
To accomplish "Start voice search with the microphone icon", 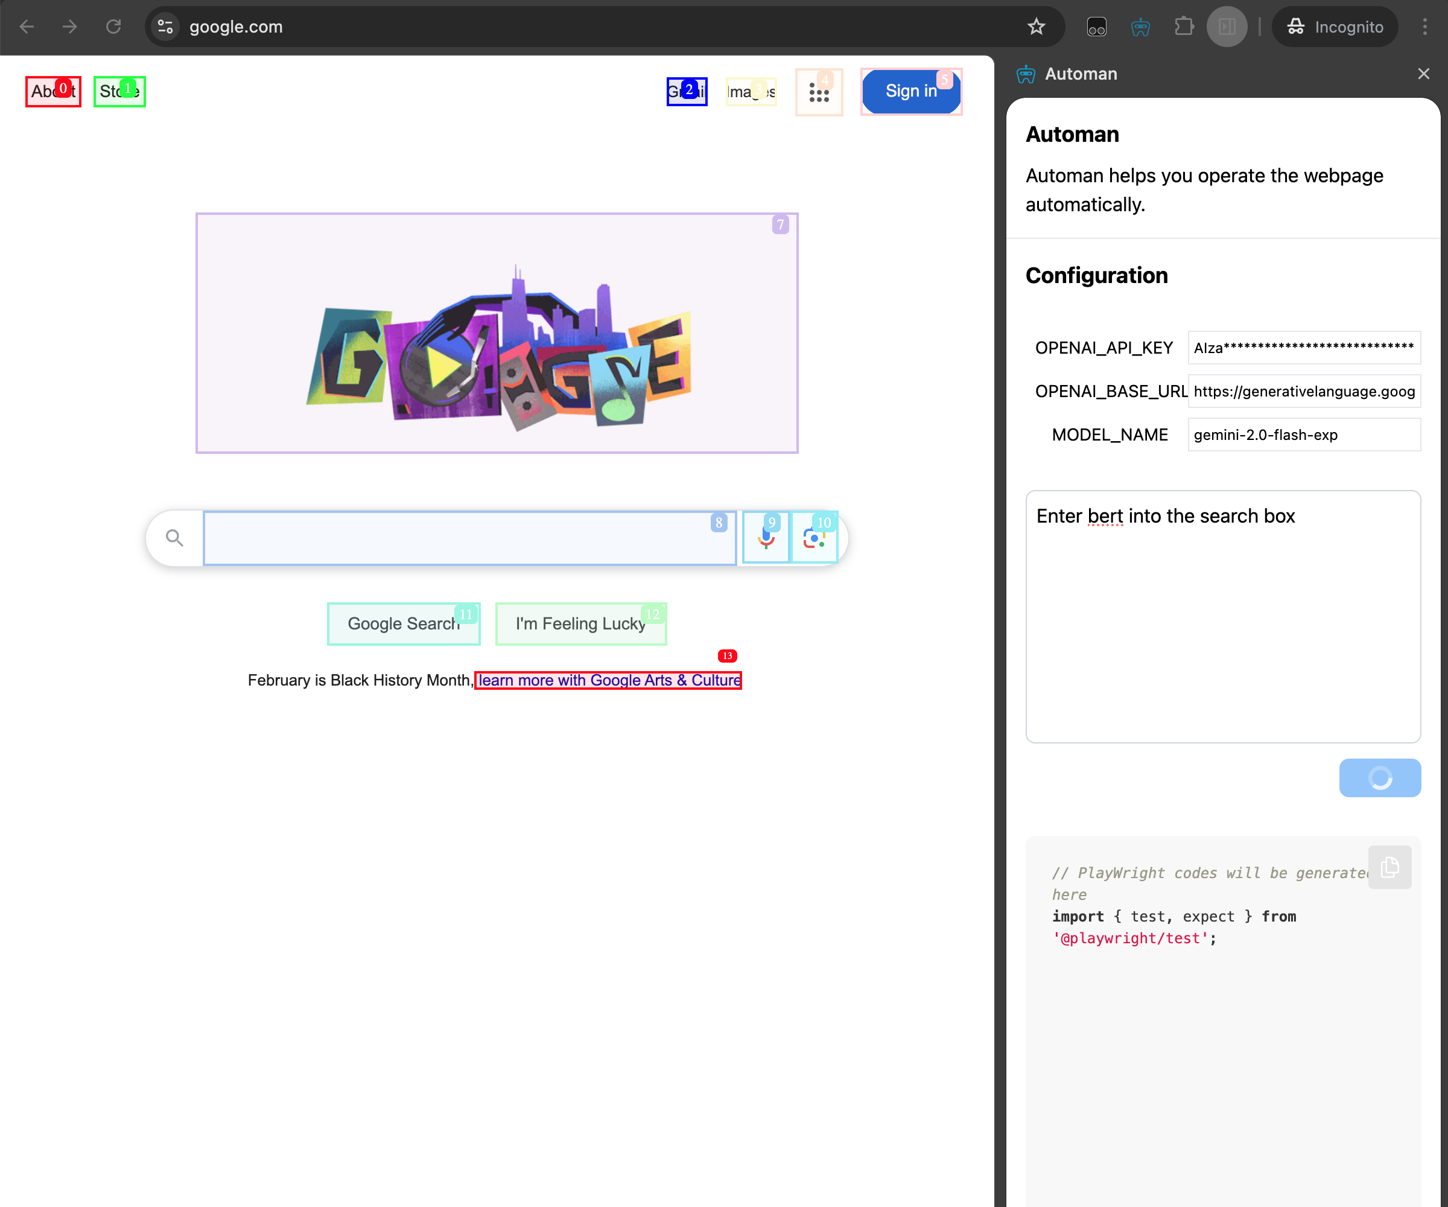I will point(766,538).
